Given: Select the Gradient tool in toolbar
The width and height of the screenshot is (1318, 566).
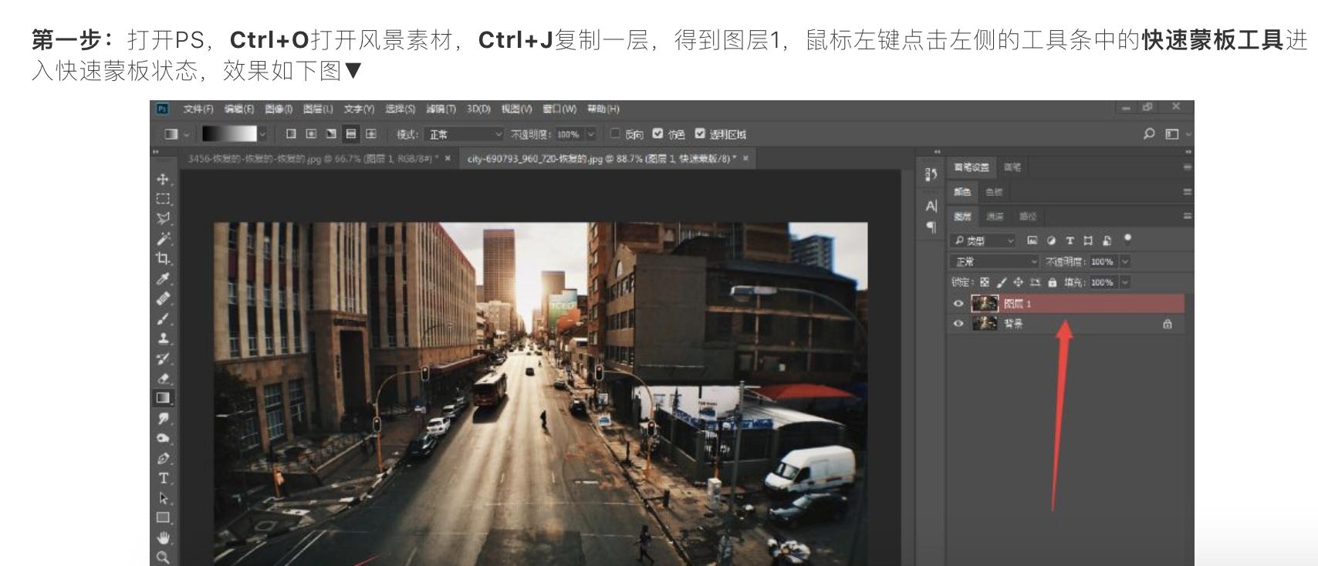Looking at the screenshot, I should tap(163, 398).
